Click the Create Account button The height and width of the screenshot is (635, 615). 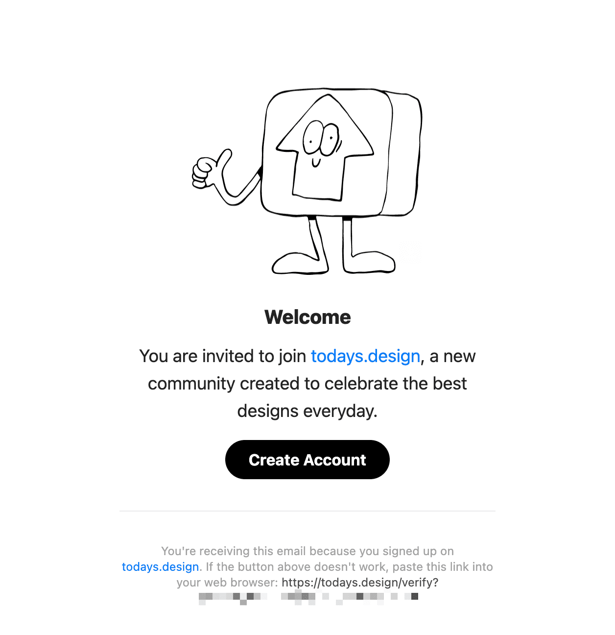tap(307, 460)
